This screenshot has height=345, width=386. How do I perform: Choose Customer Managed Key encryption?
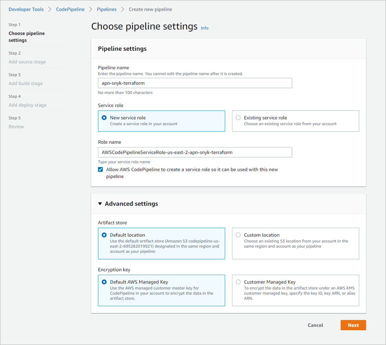click(238, 282)
